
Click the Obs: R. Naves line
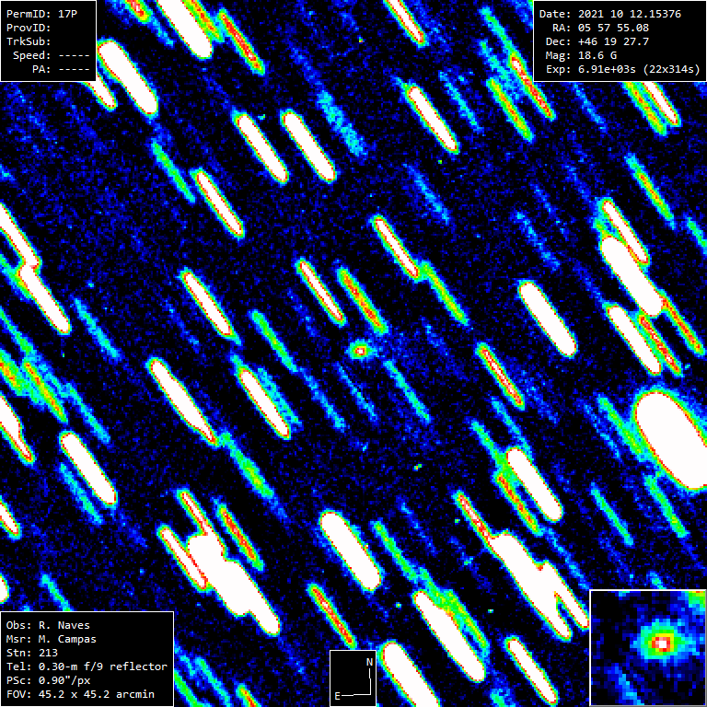click(x=48, y=625)
